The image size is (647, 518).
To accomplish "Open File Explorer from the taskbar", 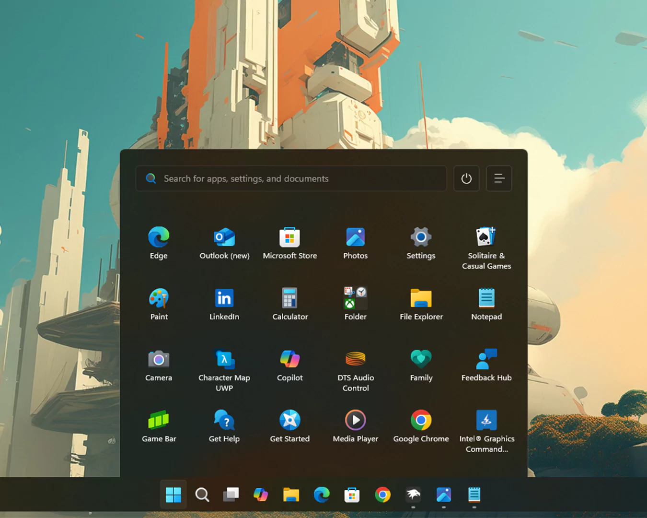I will [291, 494].
